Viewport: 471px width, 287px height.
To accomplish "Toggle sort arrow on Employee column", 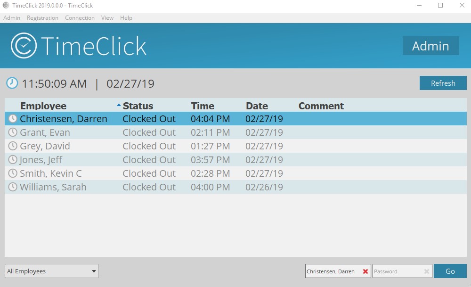I will tap(119, 105).
